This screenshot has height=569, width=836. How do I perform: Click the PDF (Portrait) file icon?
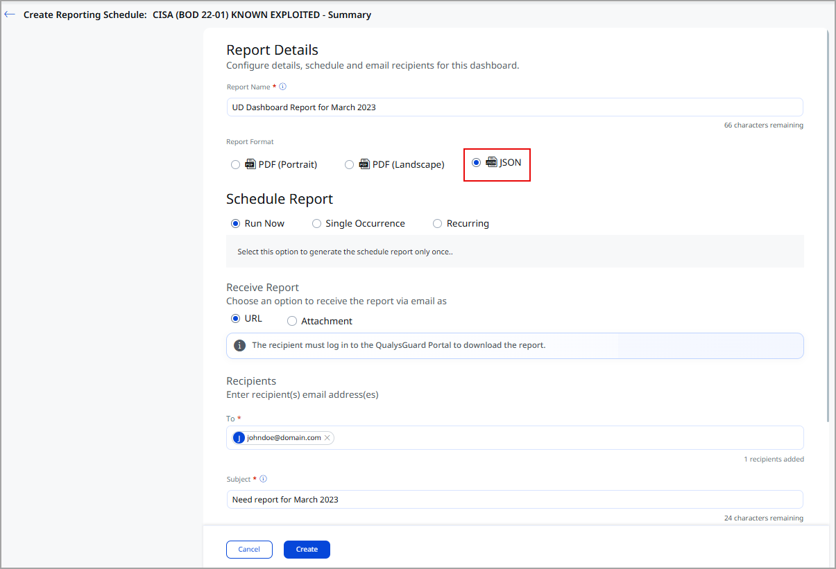point(251,164)
